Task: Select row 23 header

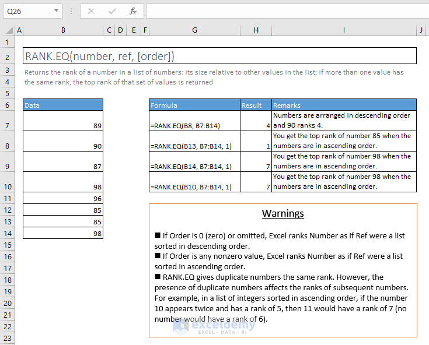Action: (8, 338)
